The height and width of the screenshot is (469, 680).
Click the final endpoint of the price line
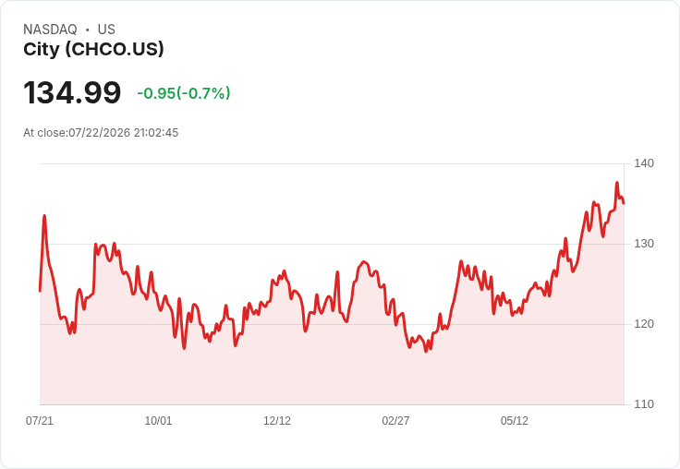(624, 203)
